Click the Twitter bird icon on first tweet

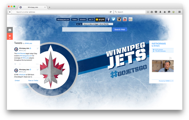pos(38,48)
